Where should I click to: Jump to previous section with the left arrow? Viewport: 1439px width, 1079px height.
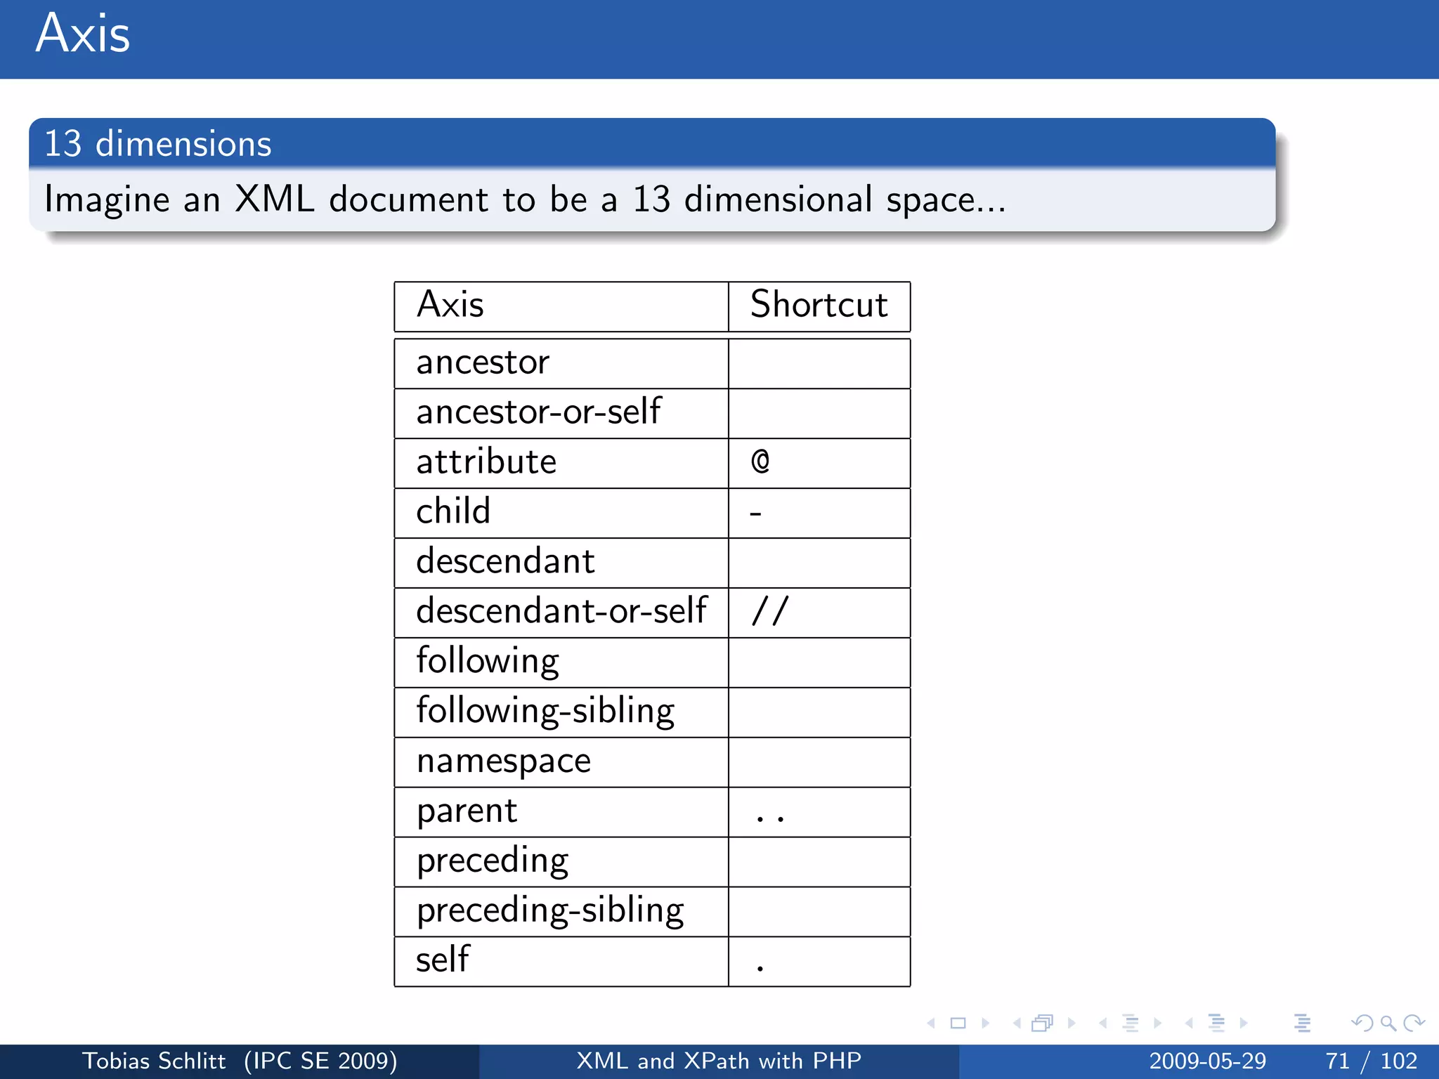pyautogui.click(x=1189, y=1024)
